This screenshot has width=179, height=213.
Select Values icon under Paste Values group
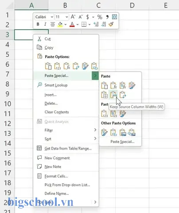click(x=105, y=114)
